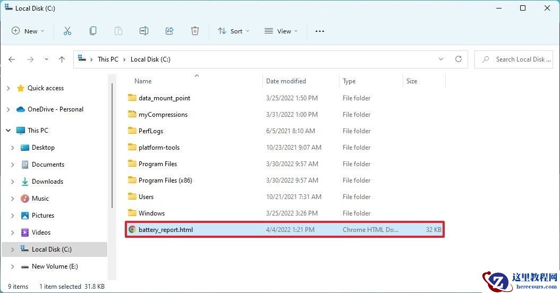
Task: Click the Cut scissors icon in toolbar
Action: (x=67, y=31)
